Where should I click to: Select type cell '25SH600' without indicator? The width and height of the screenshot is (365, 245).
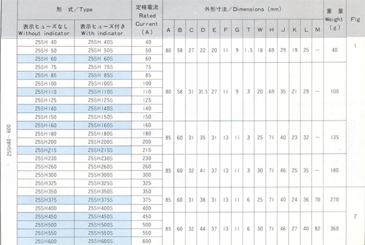click(x=46, y=241)
